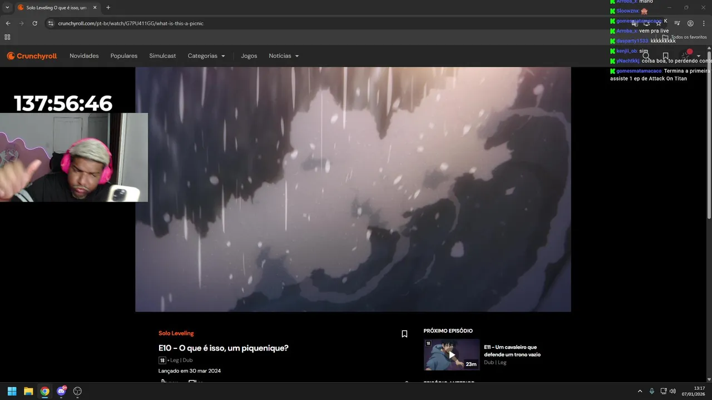Screen dimensions: 712x400
Task: Open Chrome media controls icon
Action: pos(677,23)
